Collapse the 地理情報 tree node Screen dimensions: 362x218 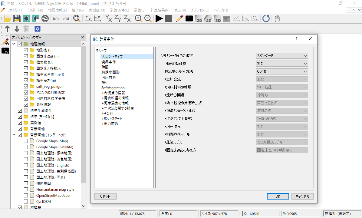coord(14,44)
